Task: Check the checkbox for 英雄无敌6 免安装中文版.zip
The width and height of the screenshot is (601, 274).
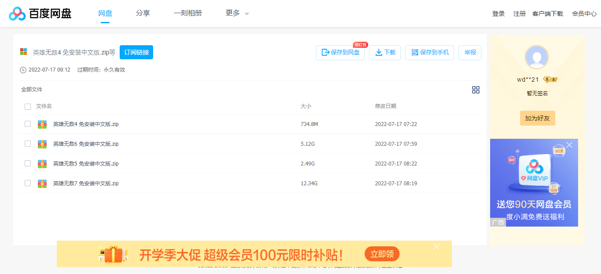Action: point(28,144)
